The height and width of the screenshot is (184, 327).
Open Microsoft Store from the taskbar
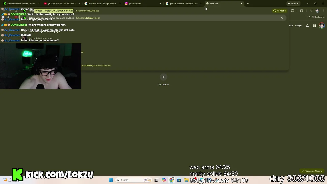pyautogui.click(x=179, y=180)
